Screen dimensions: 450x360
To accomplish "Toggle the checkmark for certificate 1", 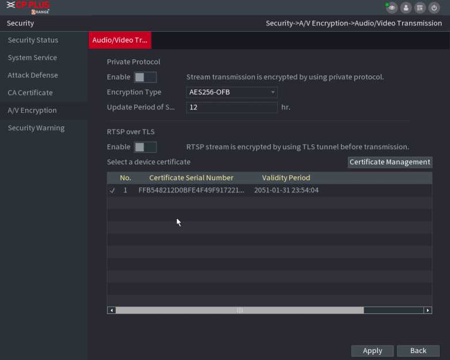I will (112, 191).
